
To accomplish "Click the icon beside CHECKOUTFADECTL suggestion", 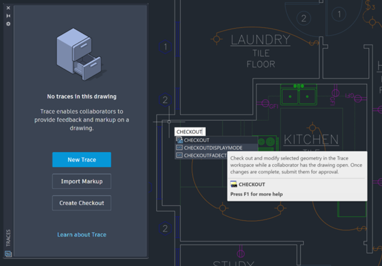I will [179, 155].
